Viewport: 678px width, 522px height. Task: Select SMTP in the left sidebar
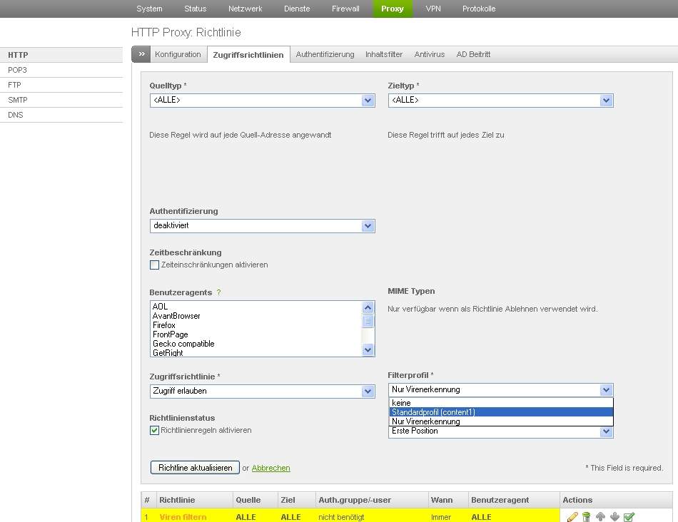tap(18, 100)
